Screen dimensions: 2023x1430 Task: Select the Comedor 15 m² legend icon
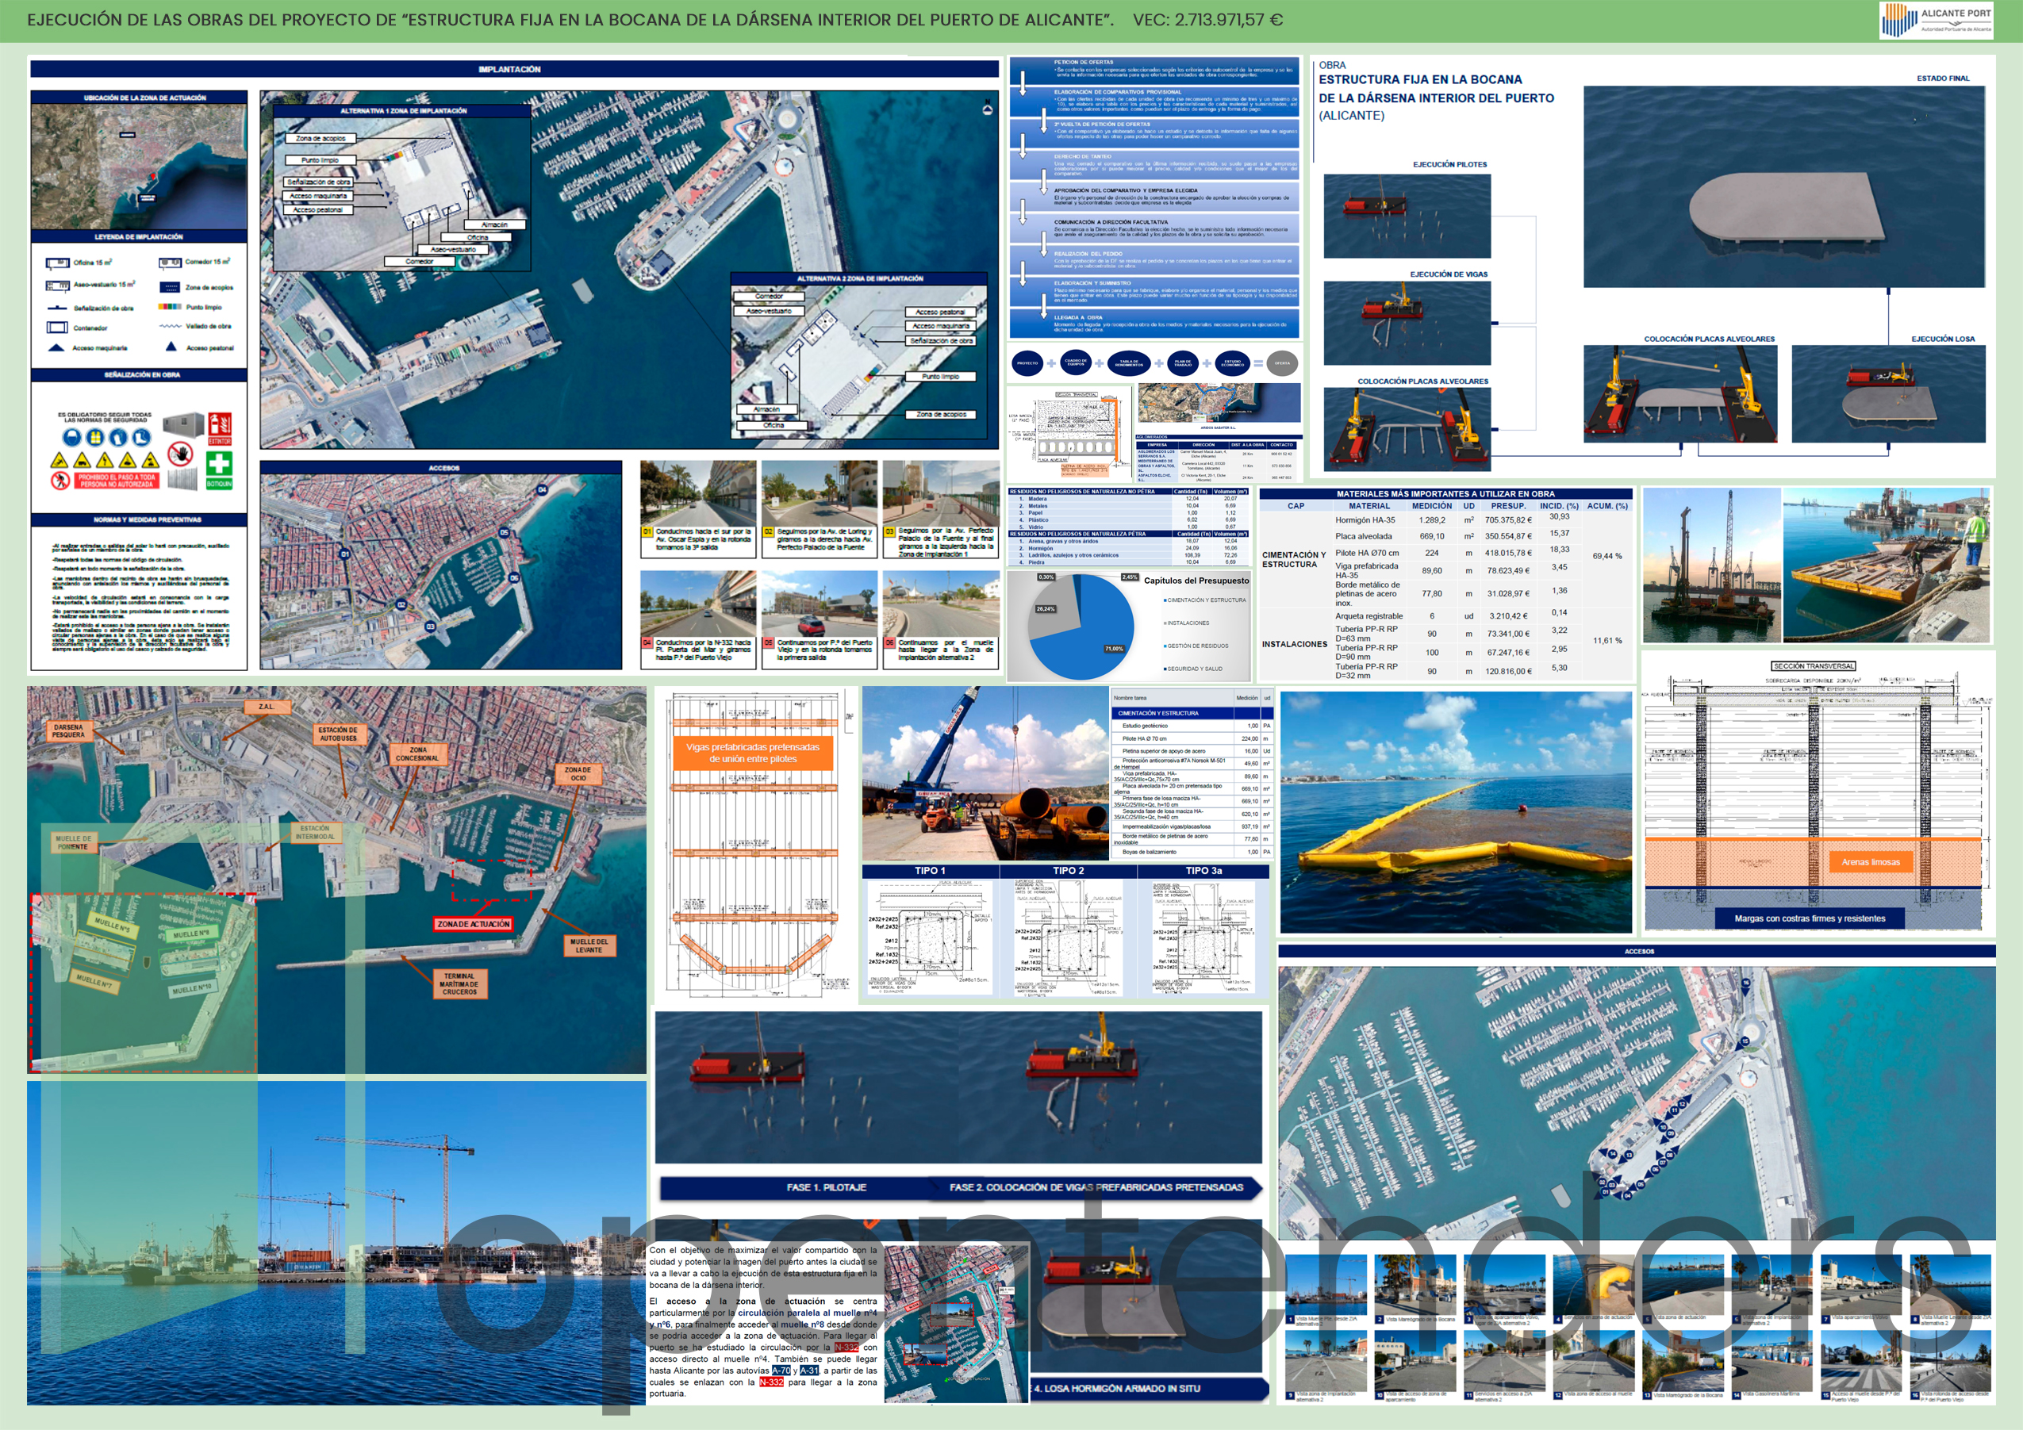tap(170, 263)
